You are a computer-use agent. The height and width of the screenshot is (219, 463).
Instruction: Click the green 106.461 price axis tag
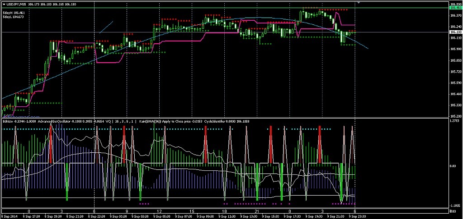[455, 8]
